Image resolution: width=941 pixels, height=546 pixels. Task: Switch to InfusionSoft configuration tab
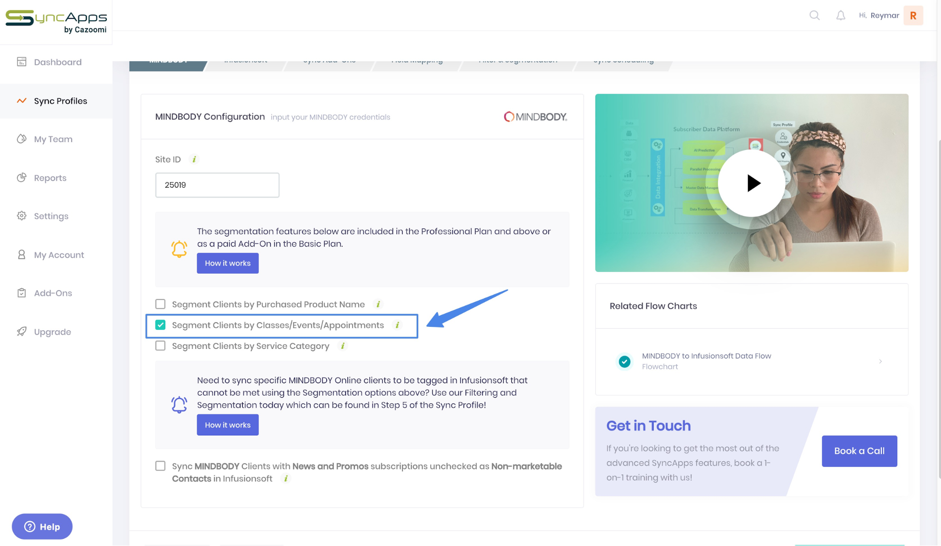pos(245,59)
